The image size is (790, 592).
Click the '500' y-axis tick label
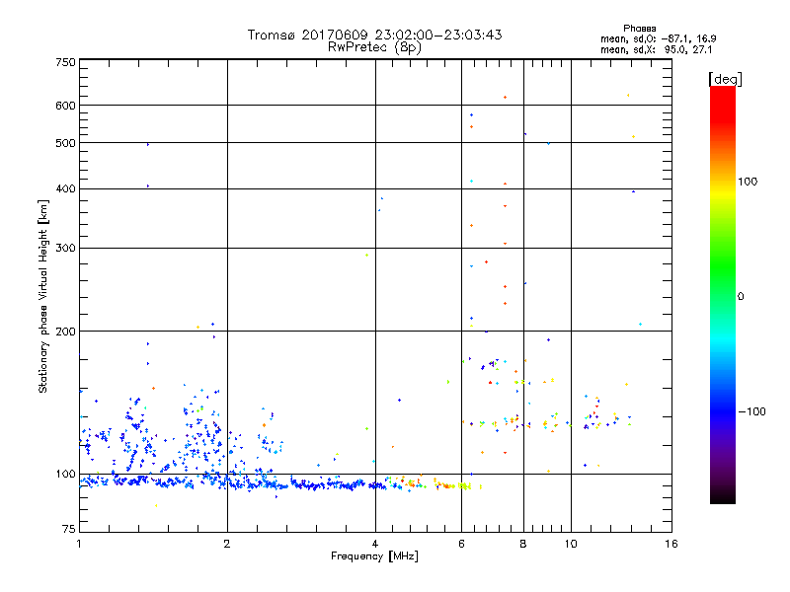click(66, 143)
